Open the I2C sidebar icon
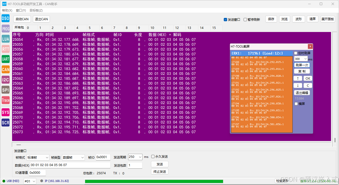The width and height of the screenshot is (339, 185). coord(6,80)
